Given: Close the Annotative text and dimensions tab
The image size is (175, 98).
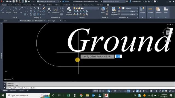Looking at the screenshot, I should [45, 21].
